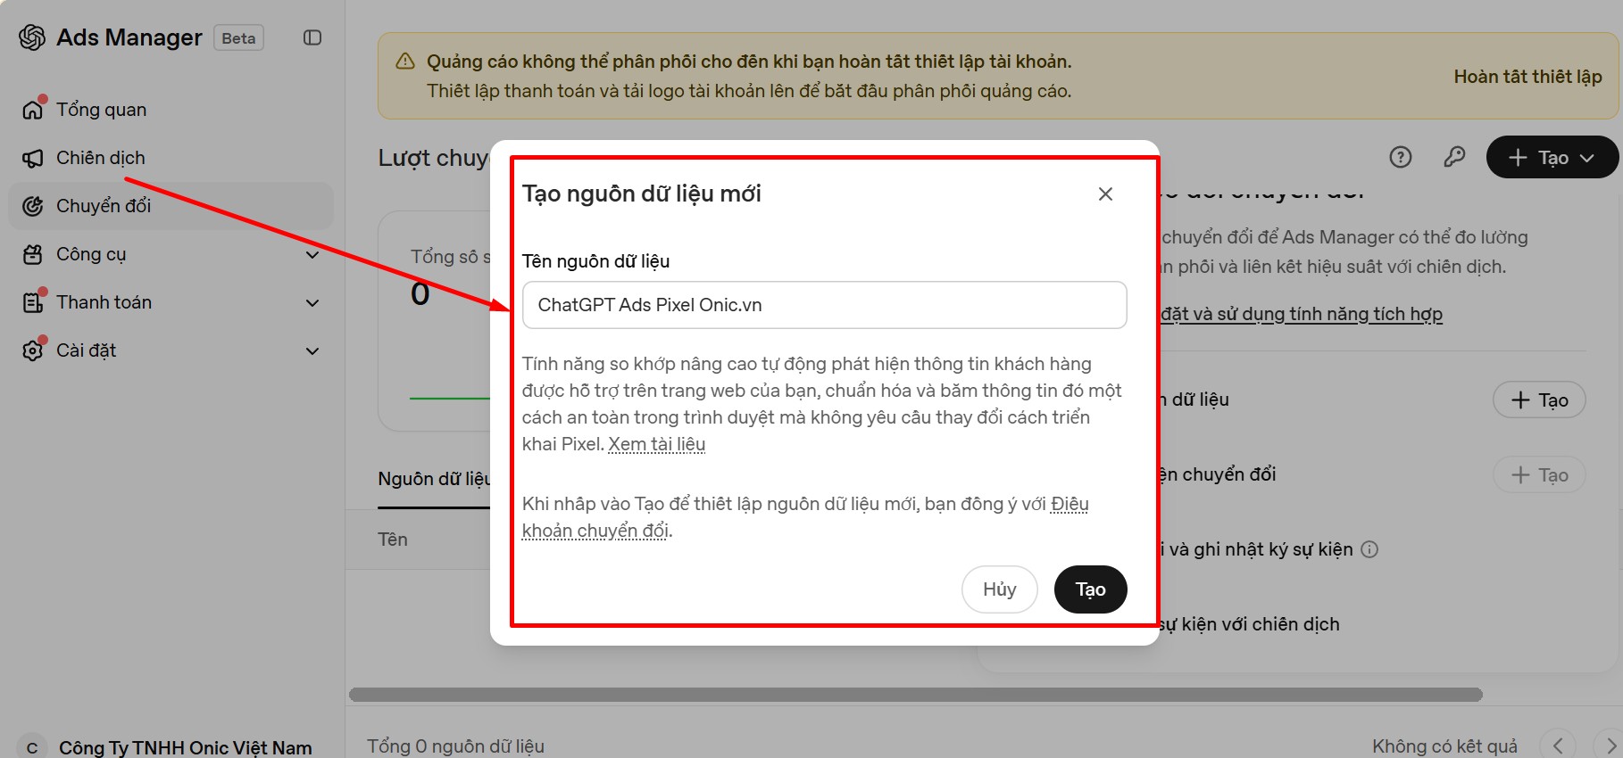Image resolution: width=1623 pixels, height=758 pixels.
Task: Expand the Công cụ chevron
Action: pos(312,255)
